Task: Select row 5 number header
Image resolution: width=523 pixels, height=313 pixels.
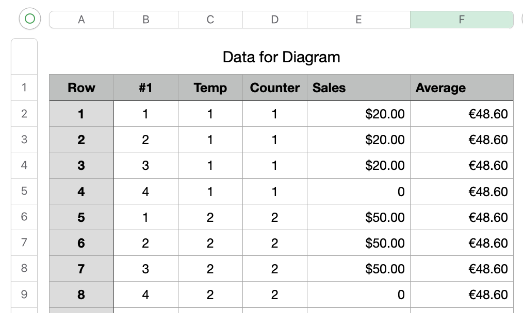Action: 24,191
